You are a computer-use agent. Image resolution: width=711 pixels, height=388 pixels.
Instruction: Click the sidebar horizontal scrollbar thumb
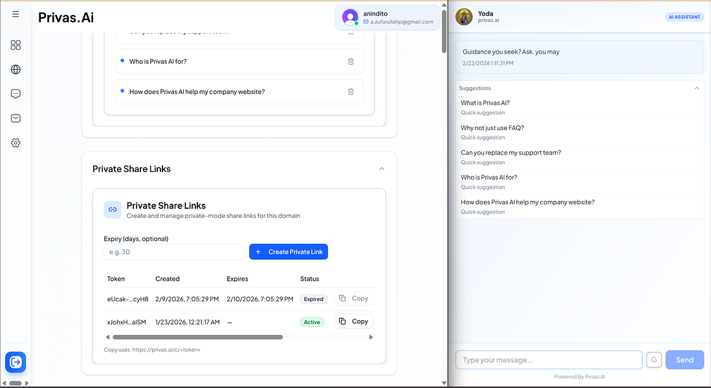[x=16, y=383]
